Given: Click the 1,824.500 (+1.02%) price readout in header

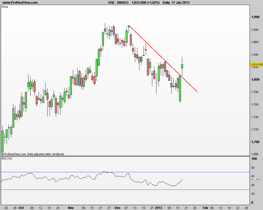Looking at the screenshot, I should click(145, 2).
